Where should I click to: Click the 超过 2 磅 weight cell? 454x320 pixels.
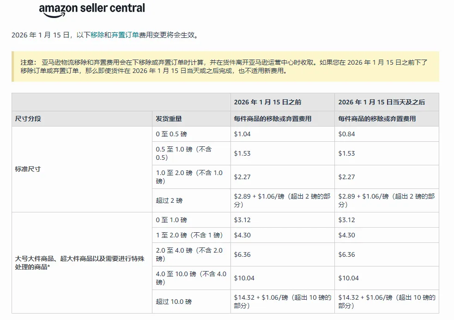(x=169, y=200)
